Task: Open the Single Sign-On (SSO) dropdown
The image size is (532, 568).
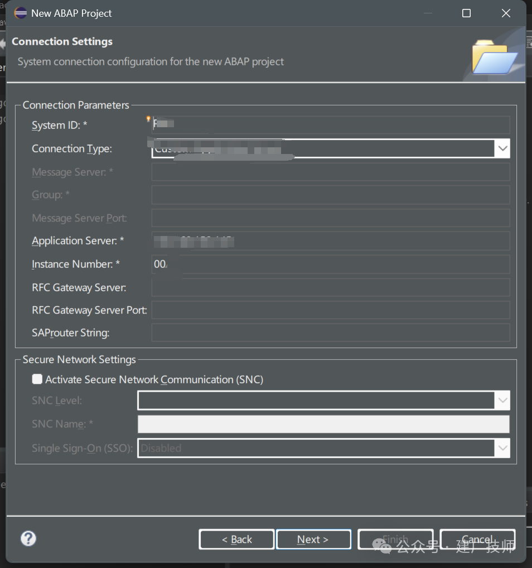Action: 502,448
